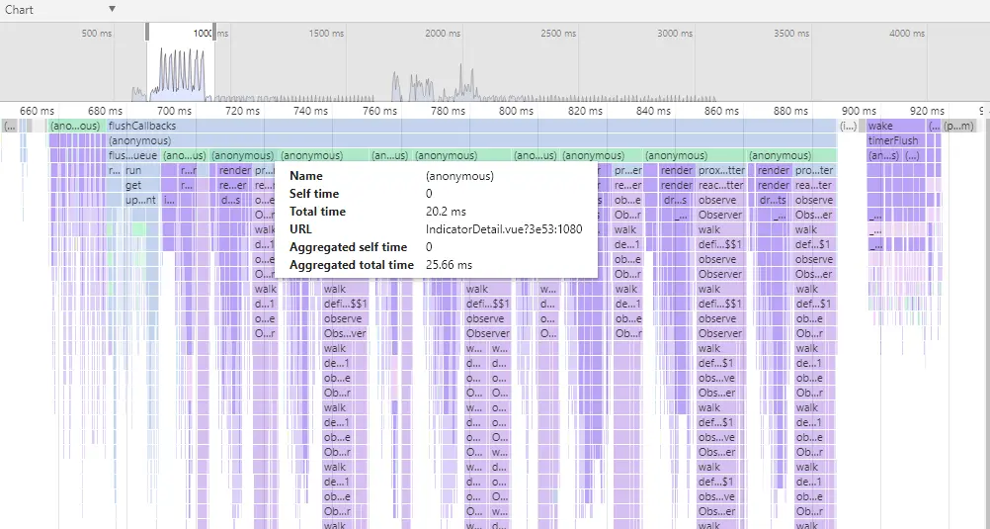The image size is (990, 529).
Task: Select the (anonymous) bar above pro...ter
Action: click(x=792, y=155)
